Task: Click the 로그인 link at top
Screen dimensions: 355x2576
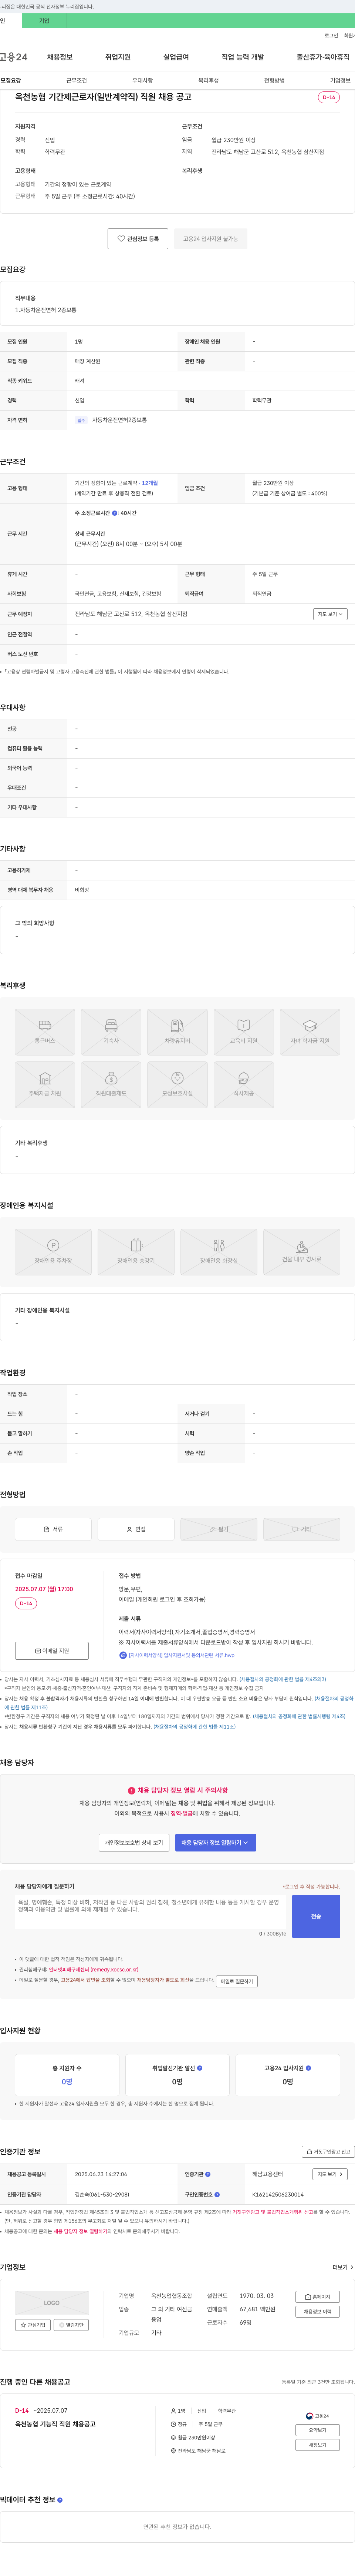Action: point(331,35)
